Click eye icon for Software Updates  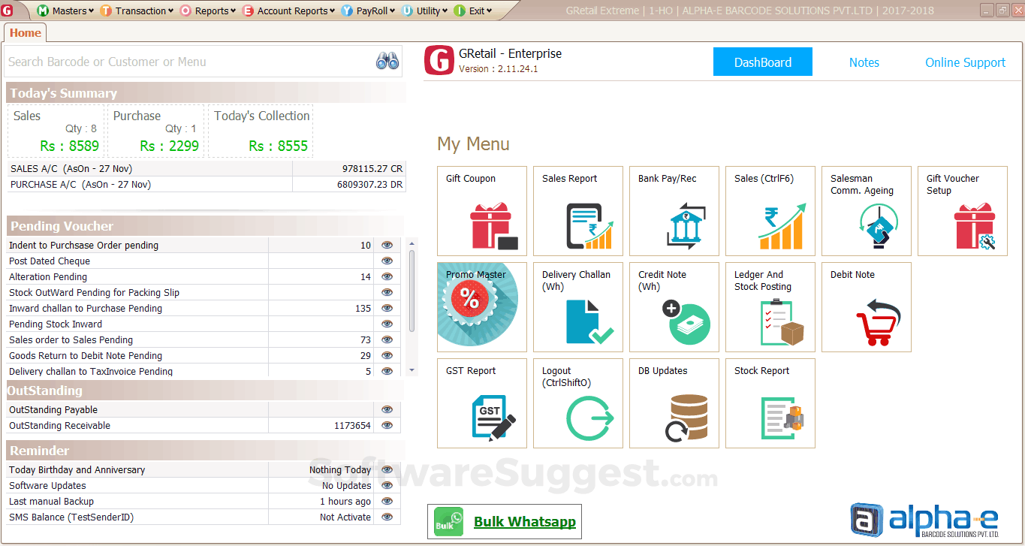pyautogui.click(x=387, y=485)
